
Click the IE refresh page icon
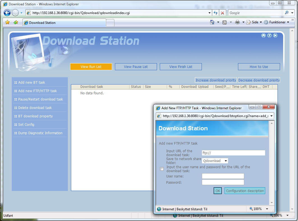coord(215,13)
